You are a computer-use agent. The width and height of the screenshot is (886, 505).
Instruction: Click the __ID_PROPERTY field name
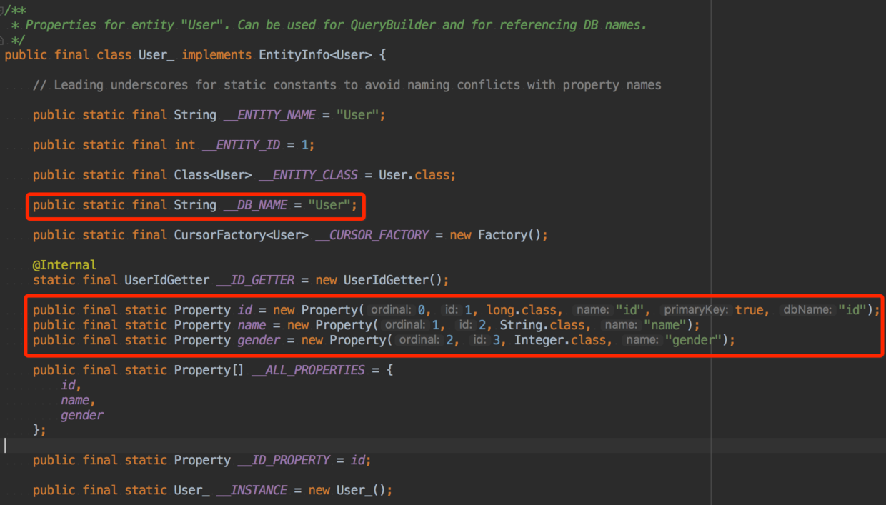click(284, 460)
